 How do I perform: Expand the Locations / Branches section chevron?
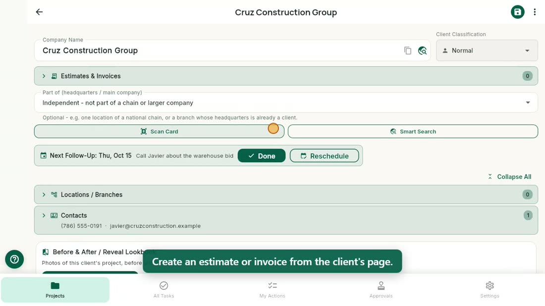tap(44, 195)
